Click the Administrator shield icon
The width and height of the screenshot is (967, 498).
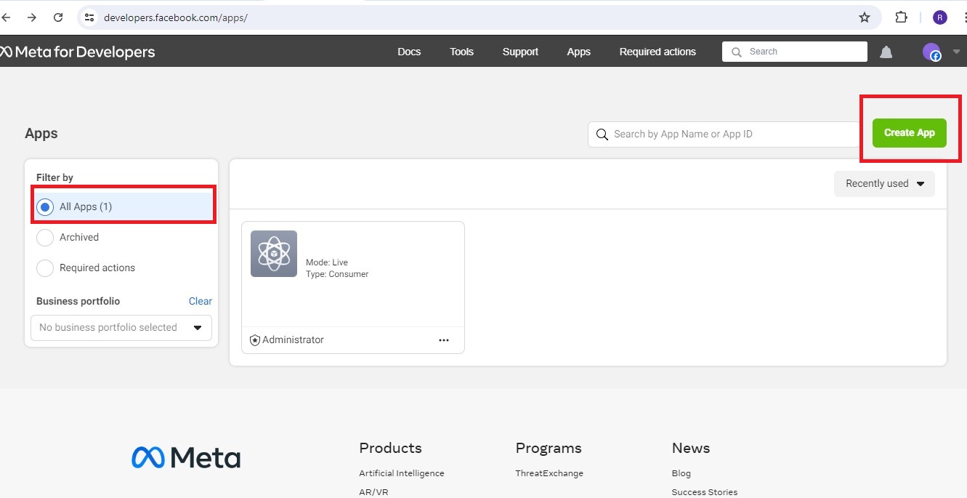pos(255,340)
